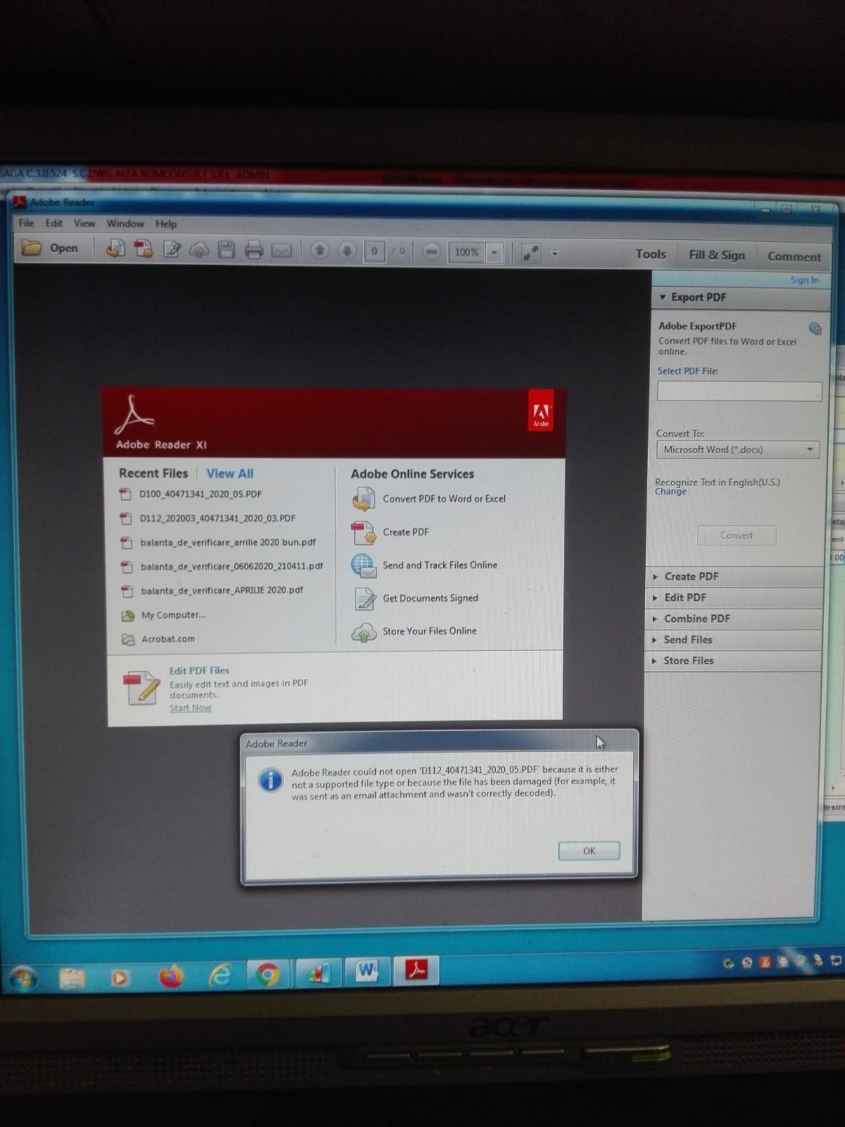Open Windows Explorer from taskbar
The height and width of the screenshot is (1127, 845).
point(73,978)
